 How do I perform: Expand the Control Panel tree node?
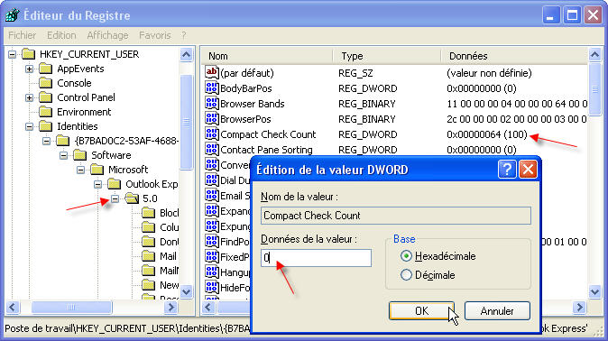[29, 97]
